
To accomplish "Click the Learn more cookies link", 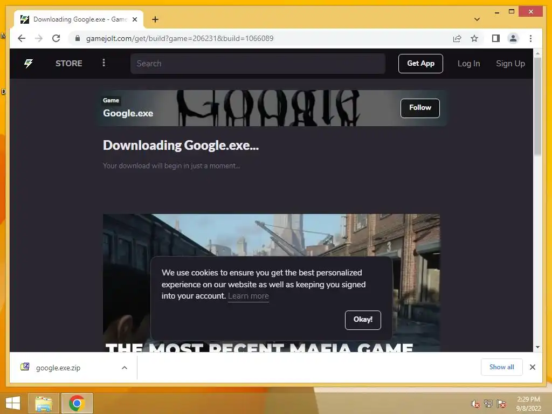I will pos(248,296).
